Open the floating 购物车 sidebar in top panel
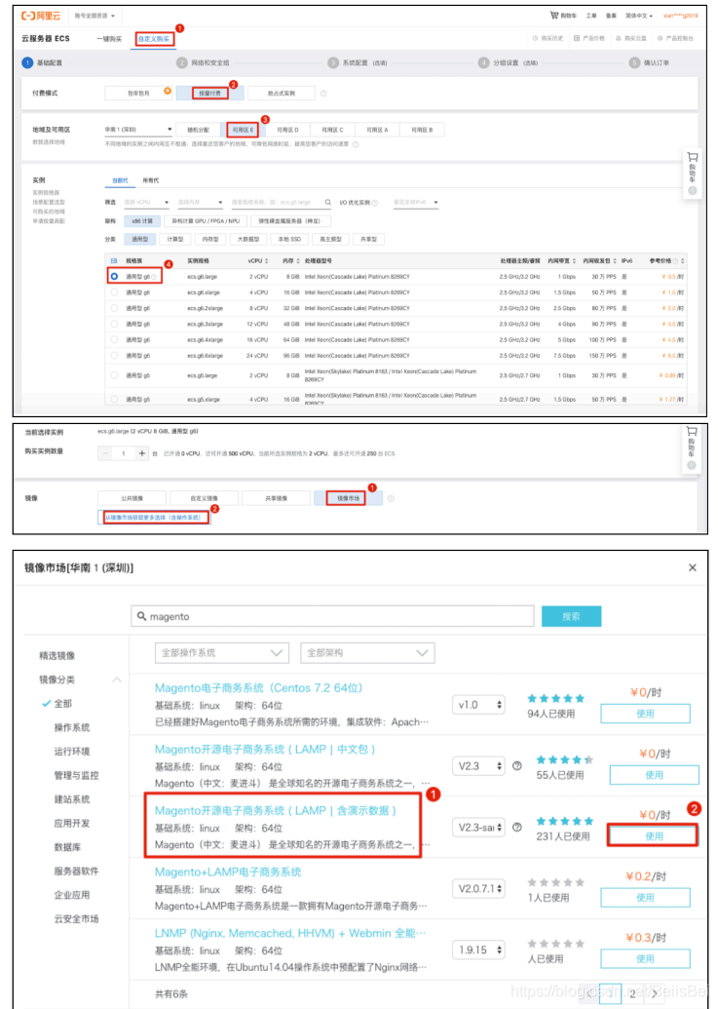This screenshot has height=1009, width=718. (693, 174)
